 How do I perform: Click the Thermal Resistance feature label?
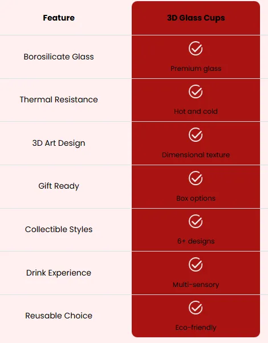tap(59, 99)
